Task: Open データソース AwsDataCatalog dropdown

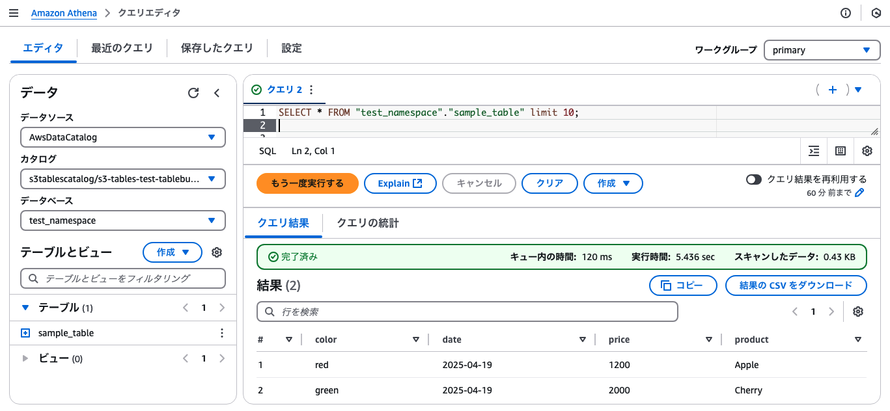Action: click(123, 137)
